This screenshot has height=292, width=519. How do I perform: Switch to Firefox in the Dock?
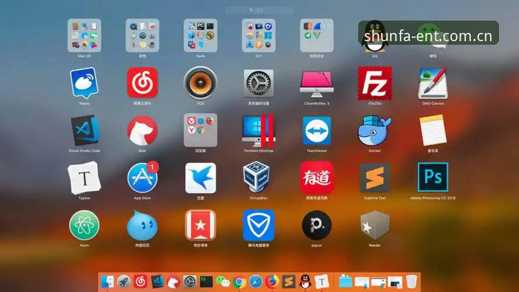point(272,282)
